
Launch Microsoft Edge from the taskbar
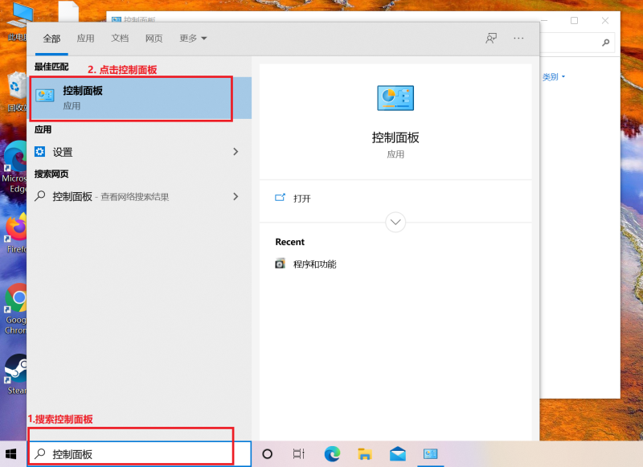tap(332, 454)
